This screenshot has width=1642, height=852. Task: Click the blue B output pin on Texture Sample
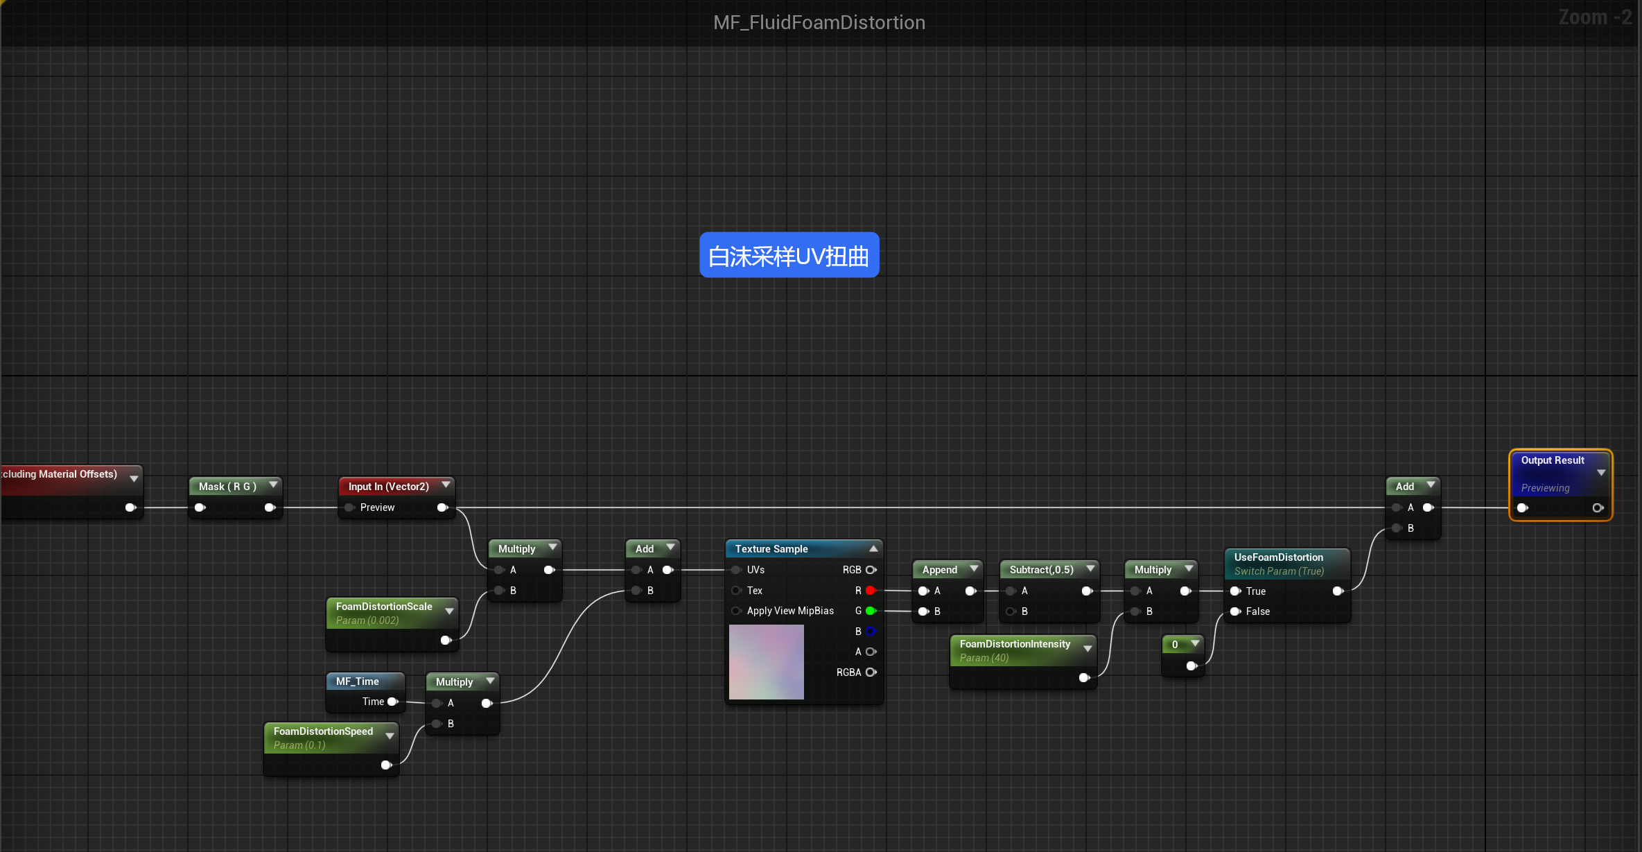(871, 632)
